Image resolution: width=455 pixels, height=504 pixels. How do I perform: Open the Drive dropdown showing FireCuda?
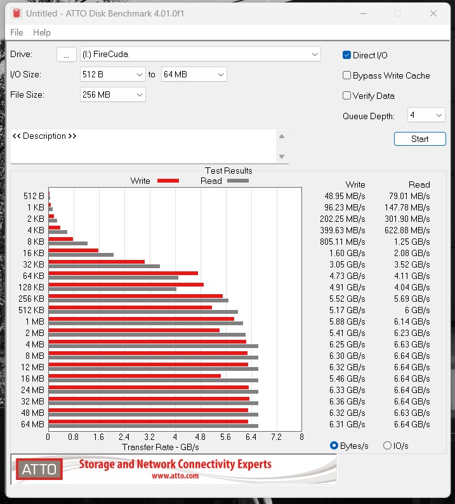pos(201,55)
